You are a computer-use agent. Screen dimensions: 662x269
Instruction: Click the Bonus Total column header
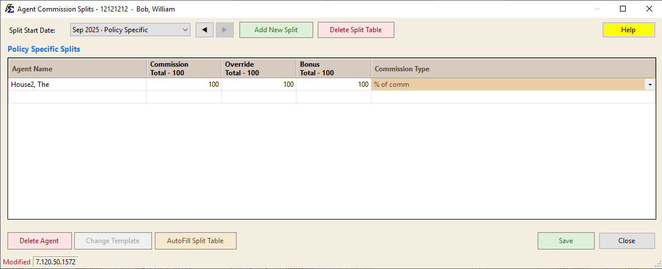(x=333, y=69)
